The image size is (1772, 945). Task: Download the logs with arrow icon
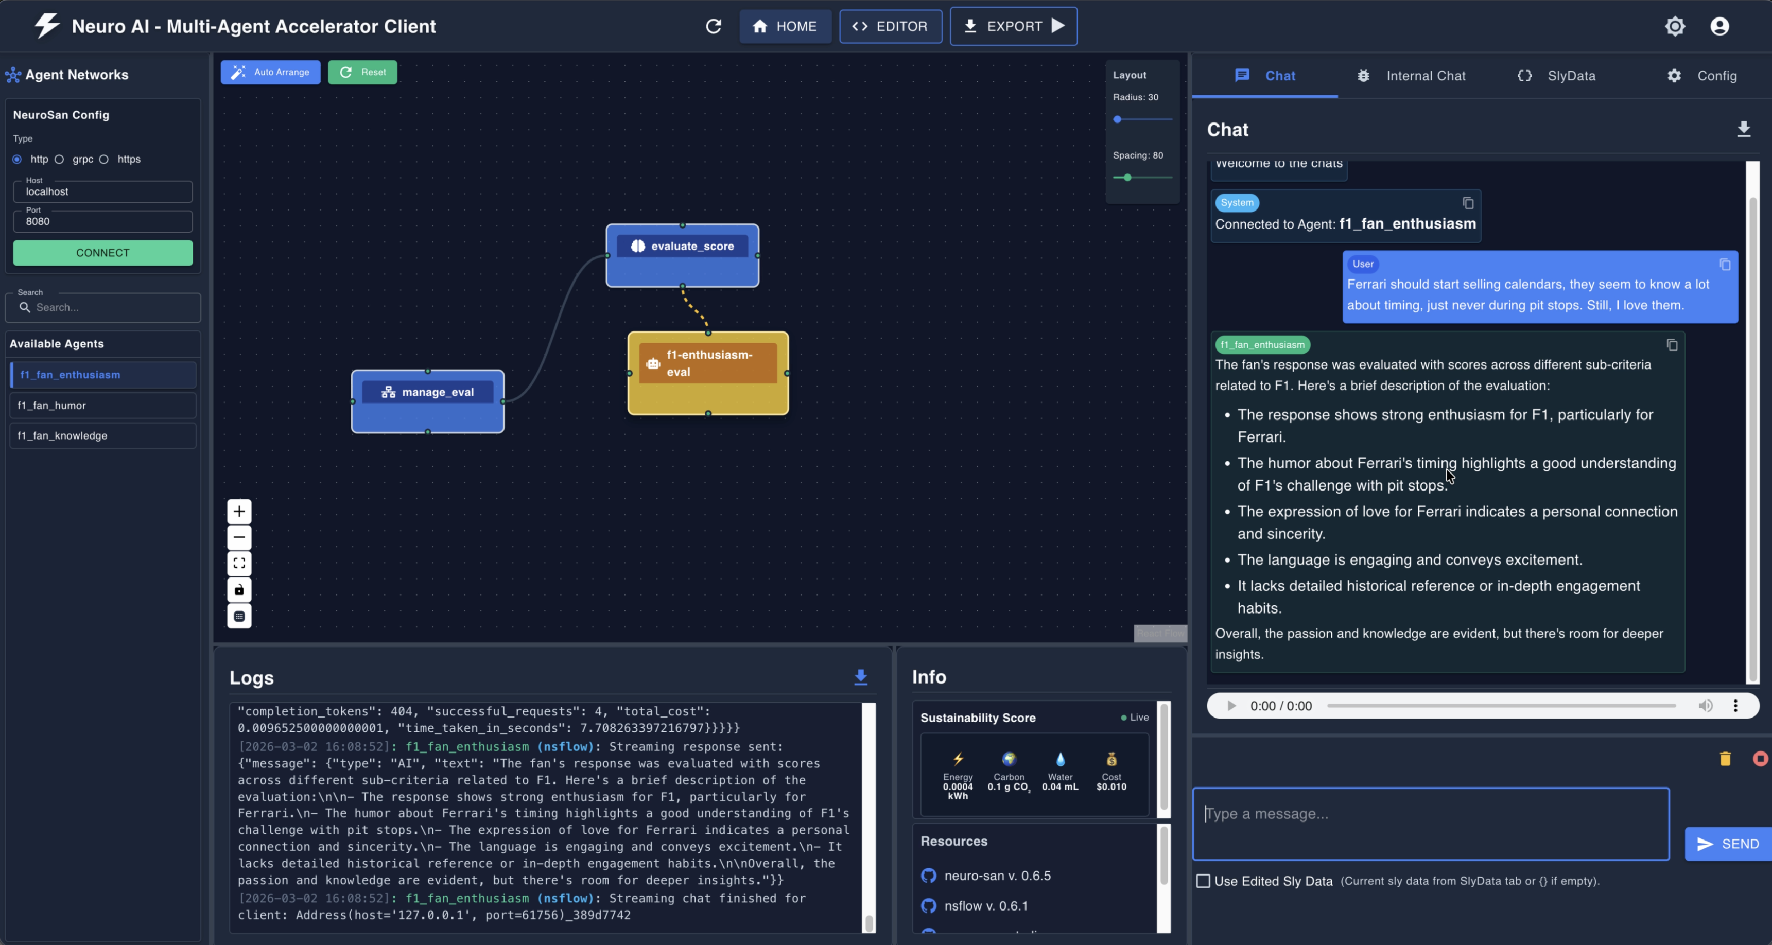tap(860, 677)
